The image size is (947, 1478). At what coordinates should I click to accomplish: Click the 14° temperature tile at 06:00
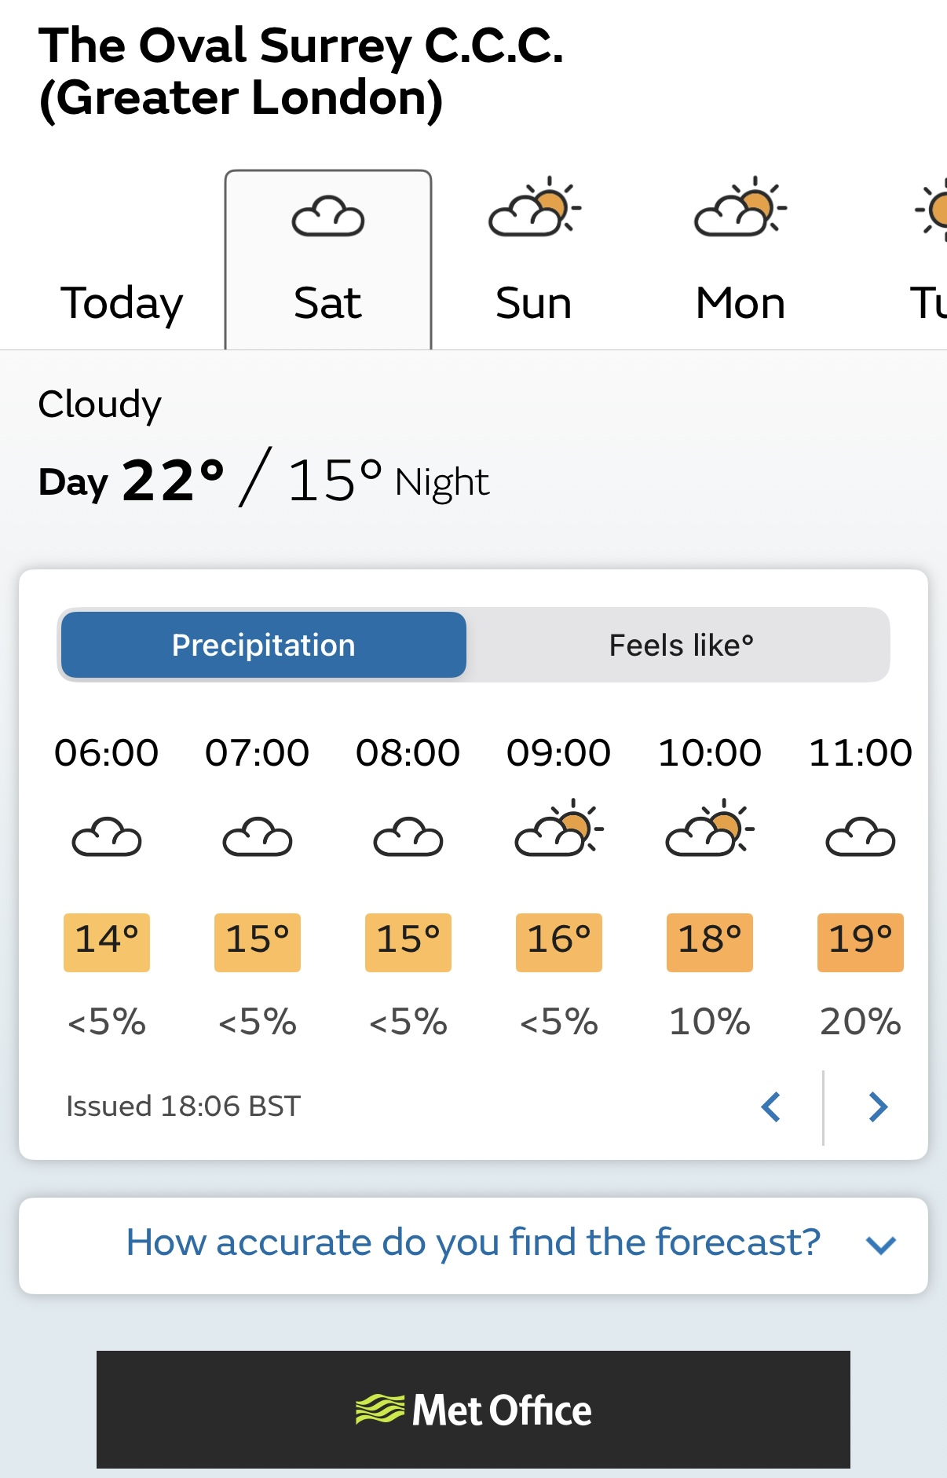coord(107,942)
